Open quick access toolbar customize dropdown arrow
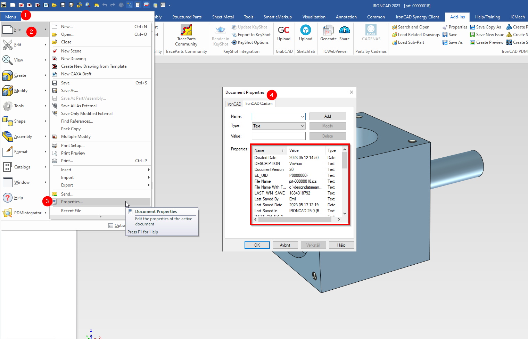 (x=170, y=5)
